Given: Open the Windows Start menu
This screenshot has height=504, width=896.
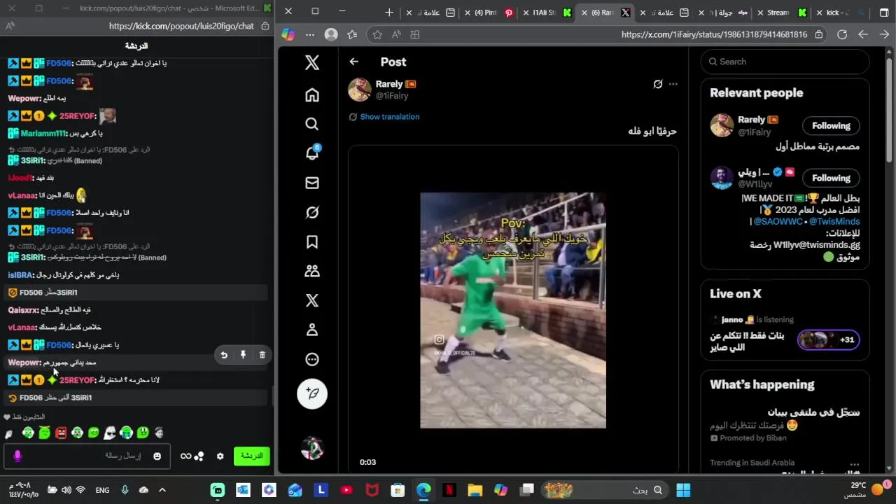Looking at the screenshot, I should click(683, 490).
